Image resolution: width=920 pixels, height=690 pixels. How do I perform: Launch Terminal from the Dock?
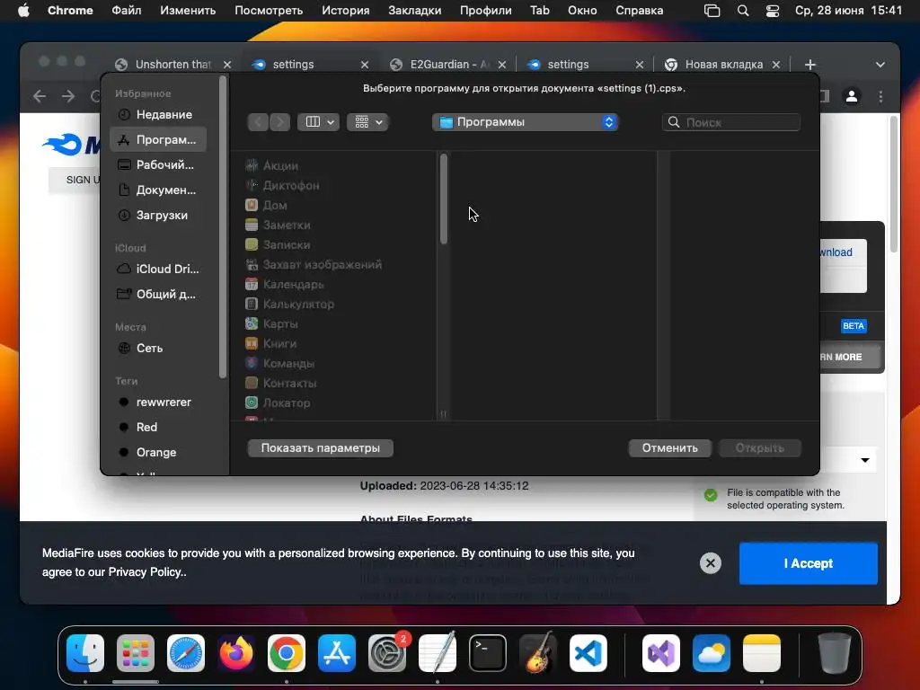click(488, 653)
